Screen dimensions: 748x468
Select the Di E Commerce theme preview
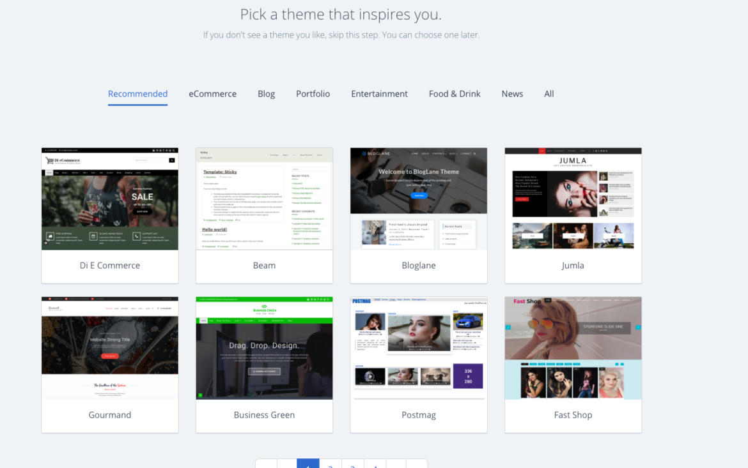pyautogui.click(x=109, y=199)
